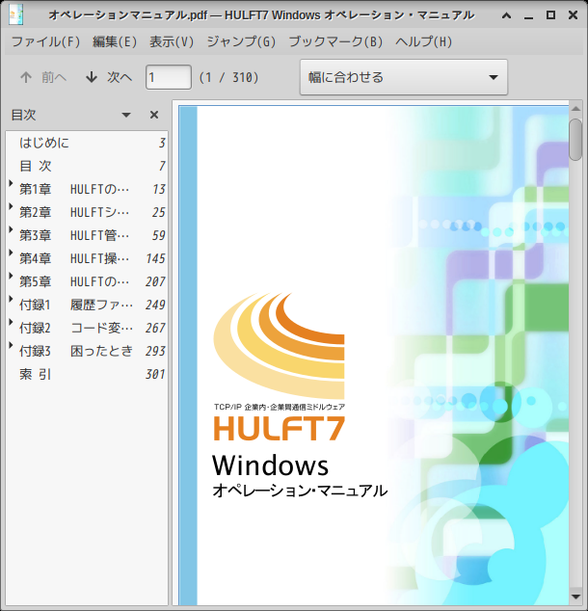The image size is (588, 611).
Task: Maximize the PDF viewer window
Action: [x=550, y=15]
